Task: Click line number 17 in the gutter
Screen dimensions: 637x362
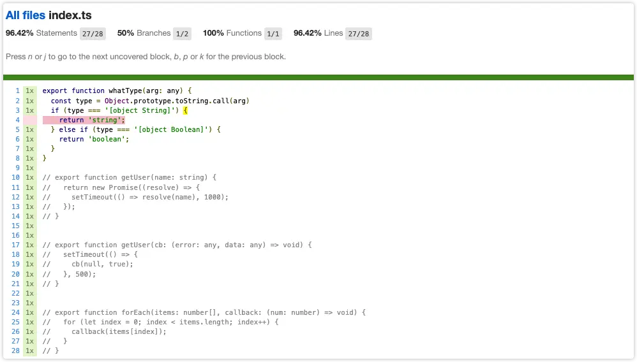Action: [x=15, y=245]
